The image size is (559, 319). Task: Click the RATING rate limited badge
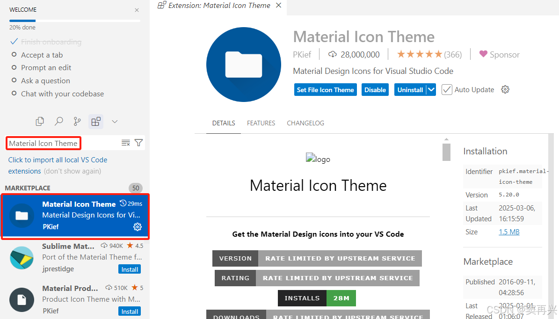pos(317,278)
